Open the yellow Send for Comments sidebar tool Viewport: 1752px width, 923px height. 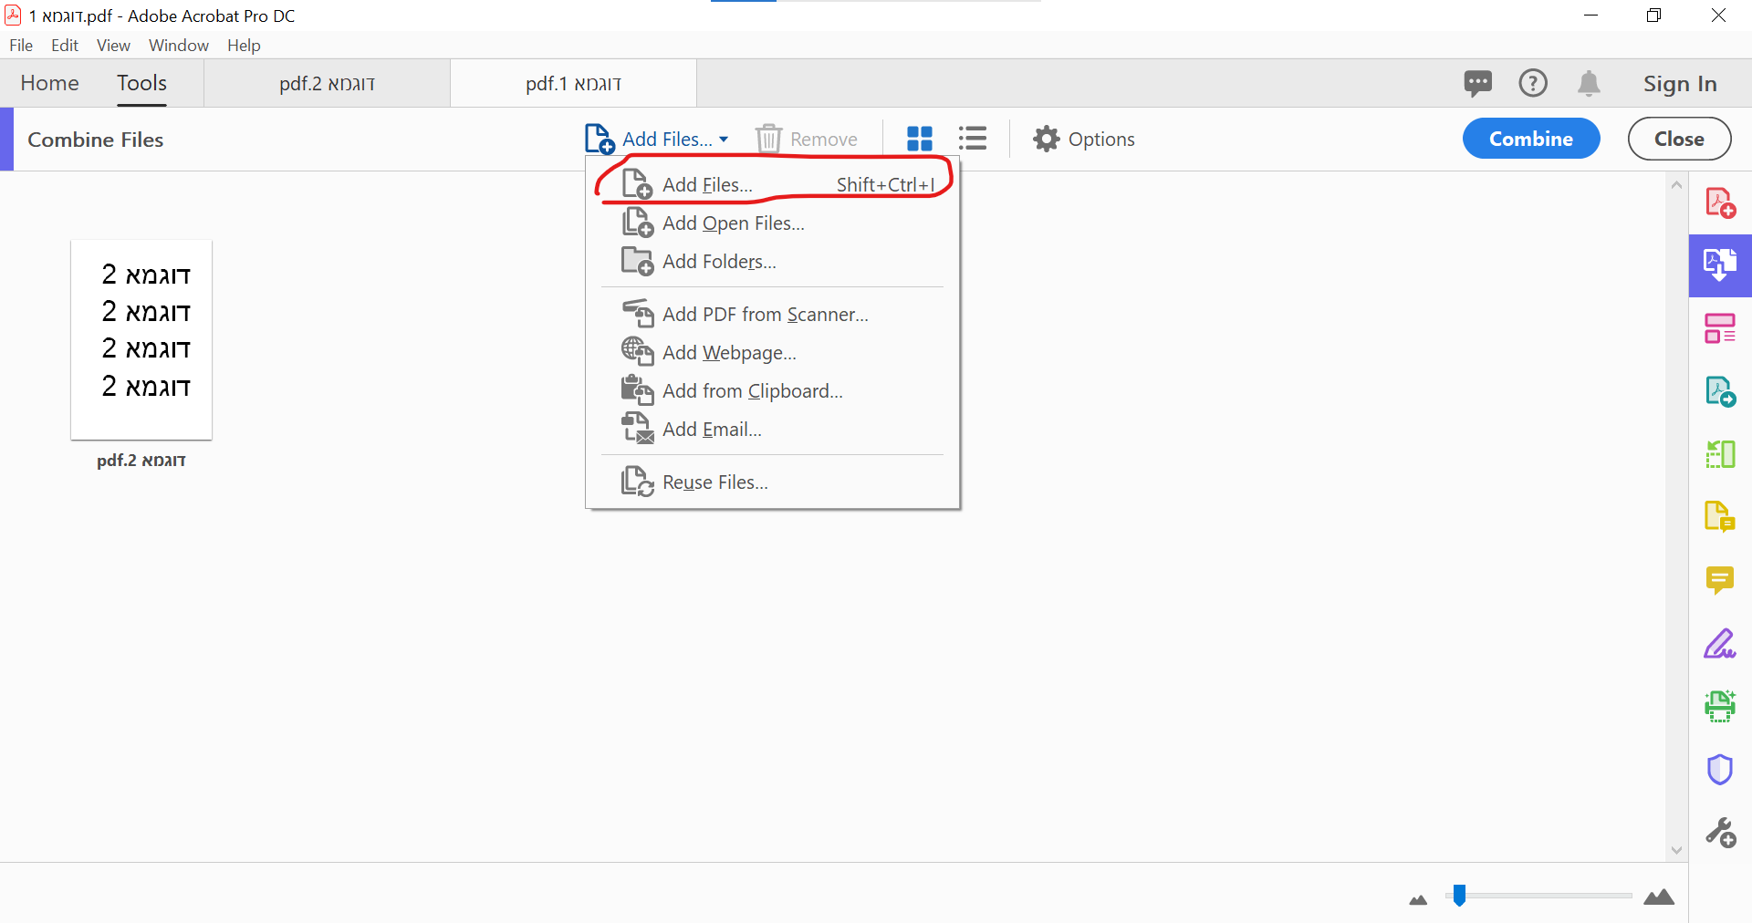tap(1720, 516)
